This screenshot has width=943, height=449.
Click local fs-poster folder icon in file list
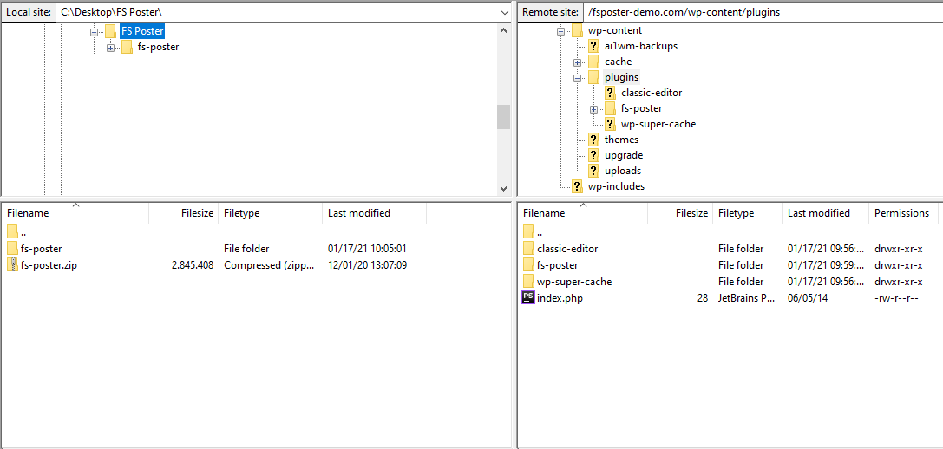coord(13,248)
